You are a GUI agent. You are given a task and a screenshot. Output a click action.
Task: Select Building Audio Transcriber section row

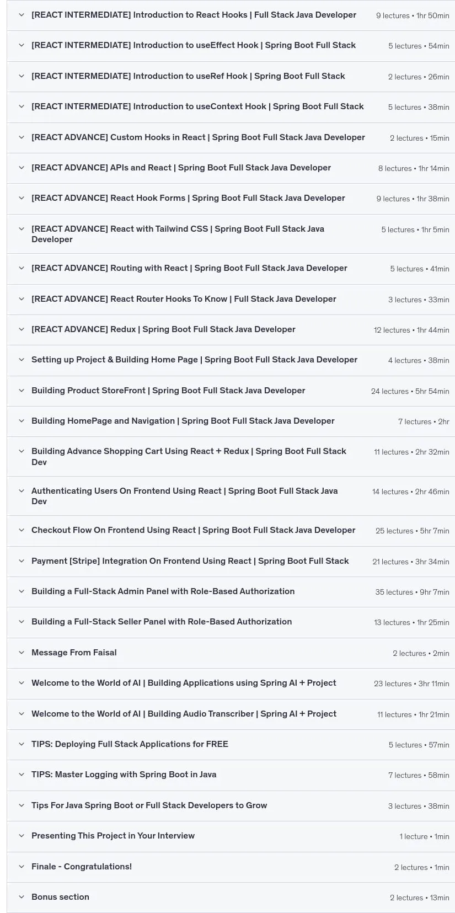pyautogui.click(x=231, y=714)
